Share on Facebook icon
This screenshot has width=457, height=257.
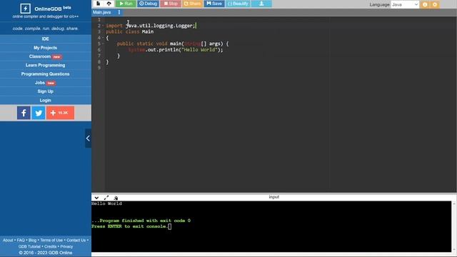[x=24, y=113]
